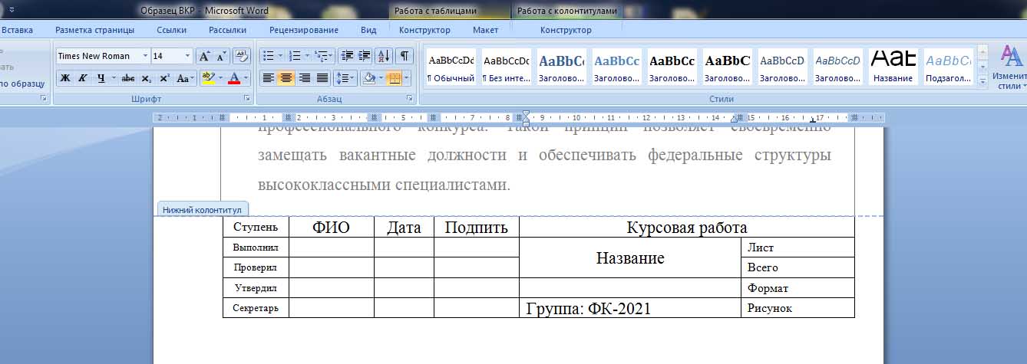Click the grow font size icon
This screenshot has height=364, width=1027.
[x=203, y=56]
